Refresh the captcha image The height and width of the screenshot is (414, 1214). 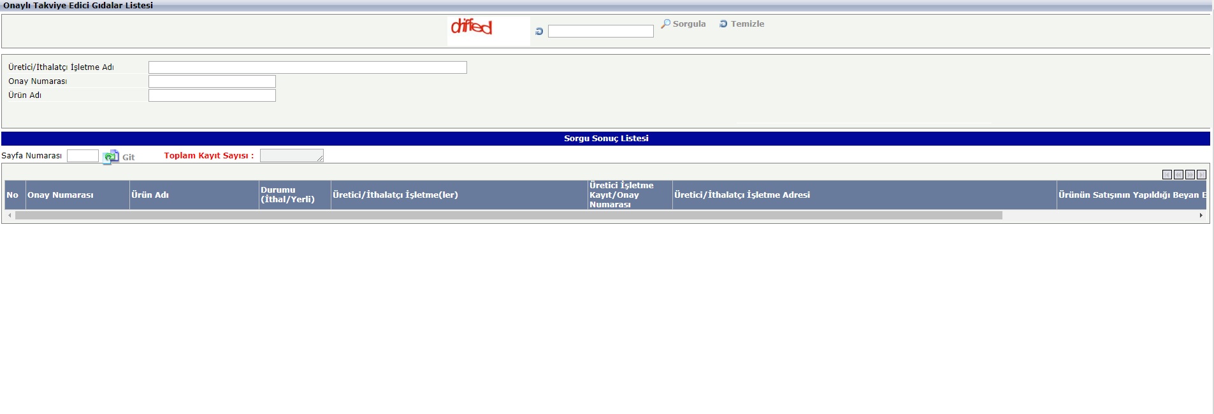pyautogui.click(x=539, y=31)
